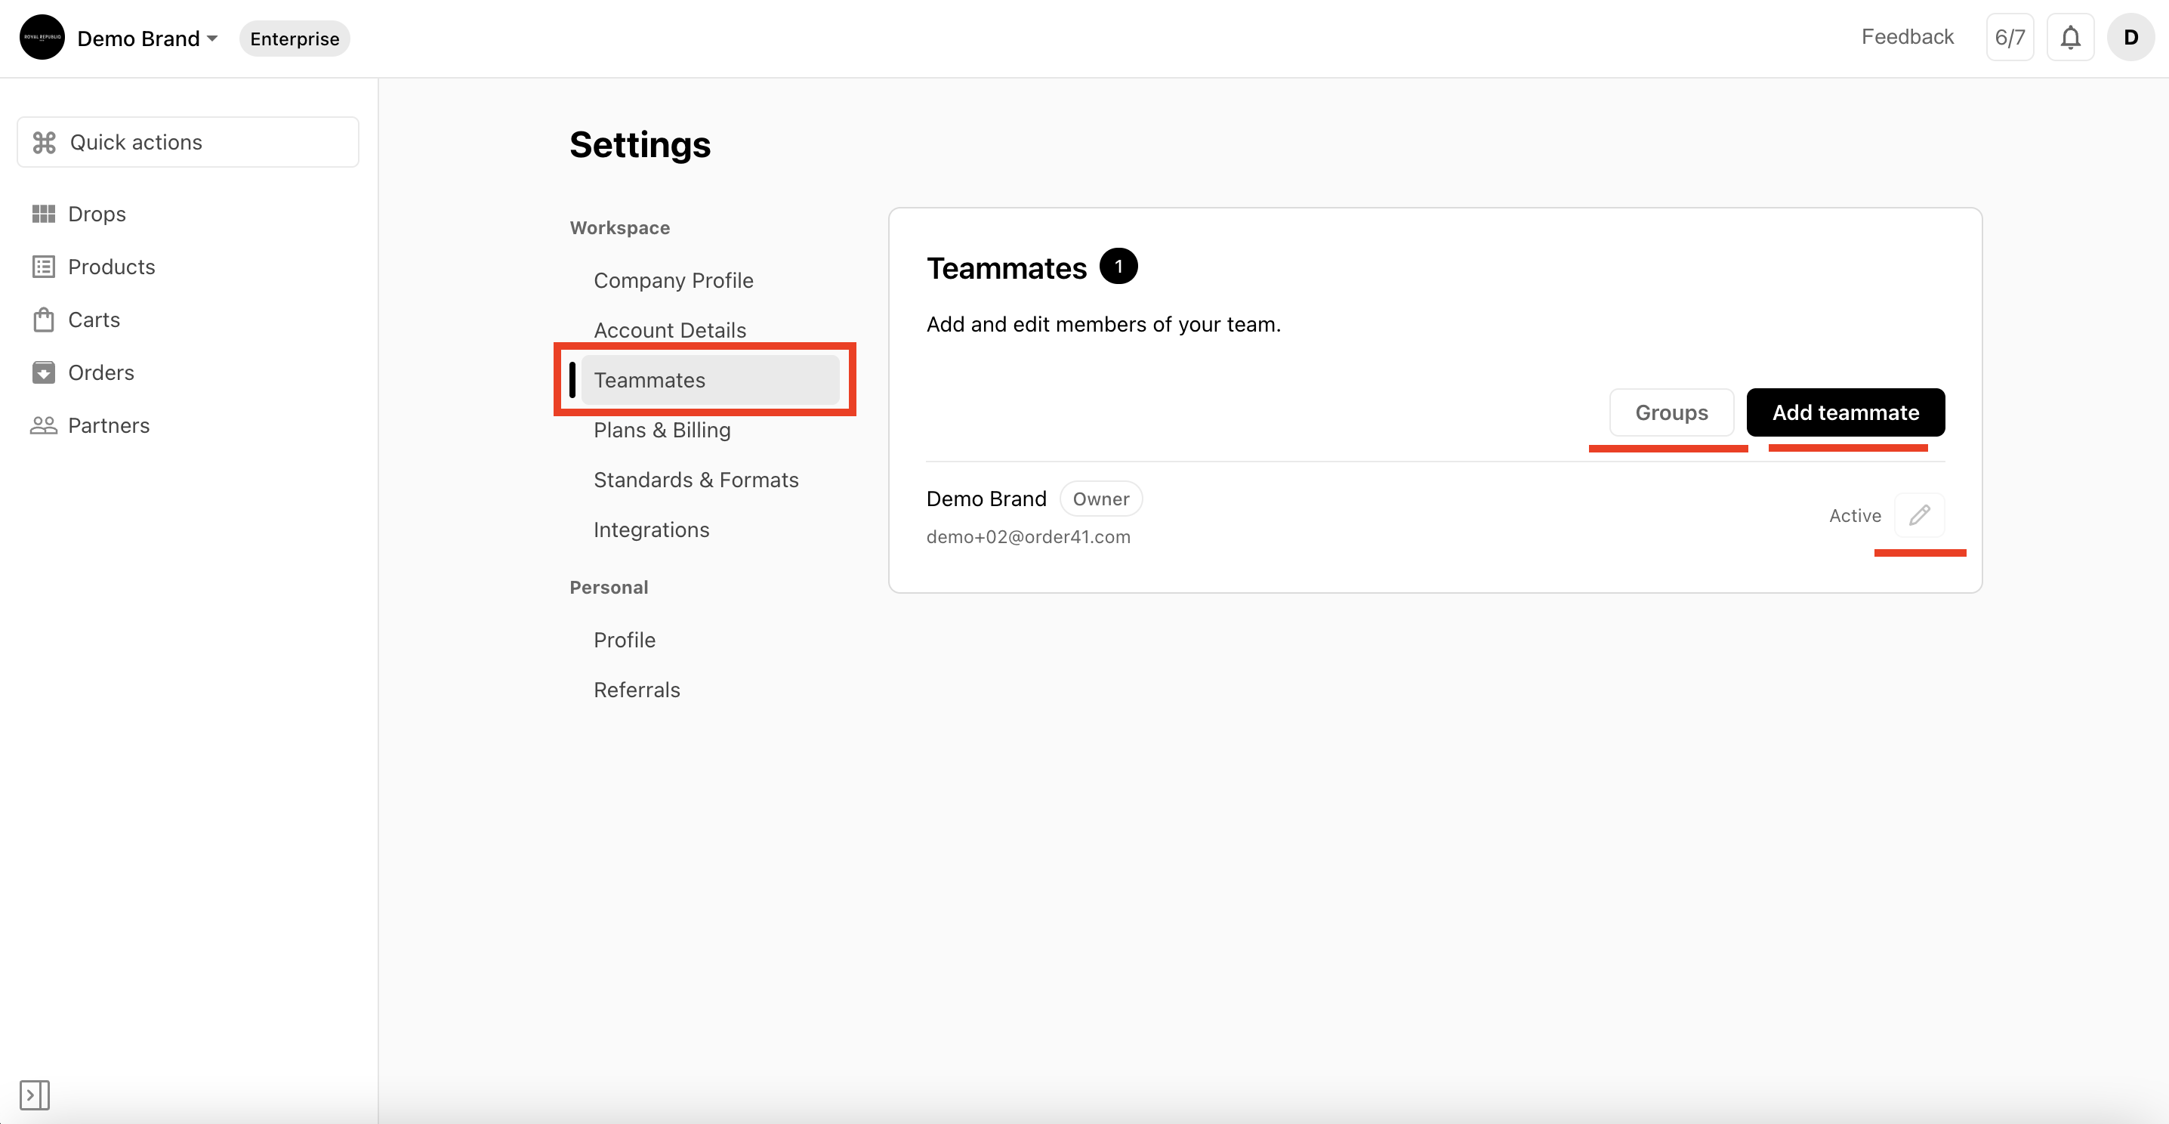Collapse the sidebar using bottom-left icon

34,1095
